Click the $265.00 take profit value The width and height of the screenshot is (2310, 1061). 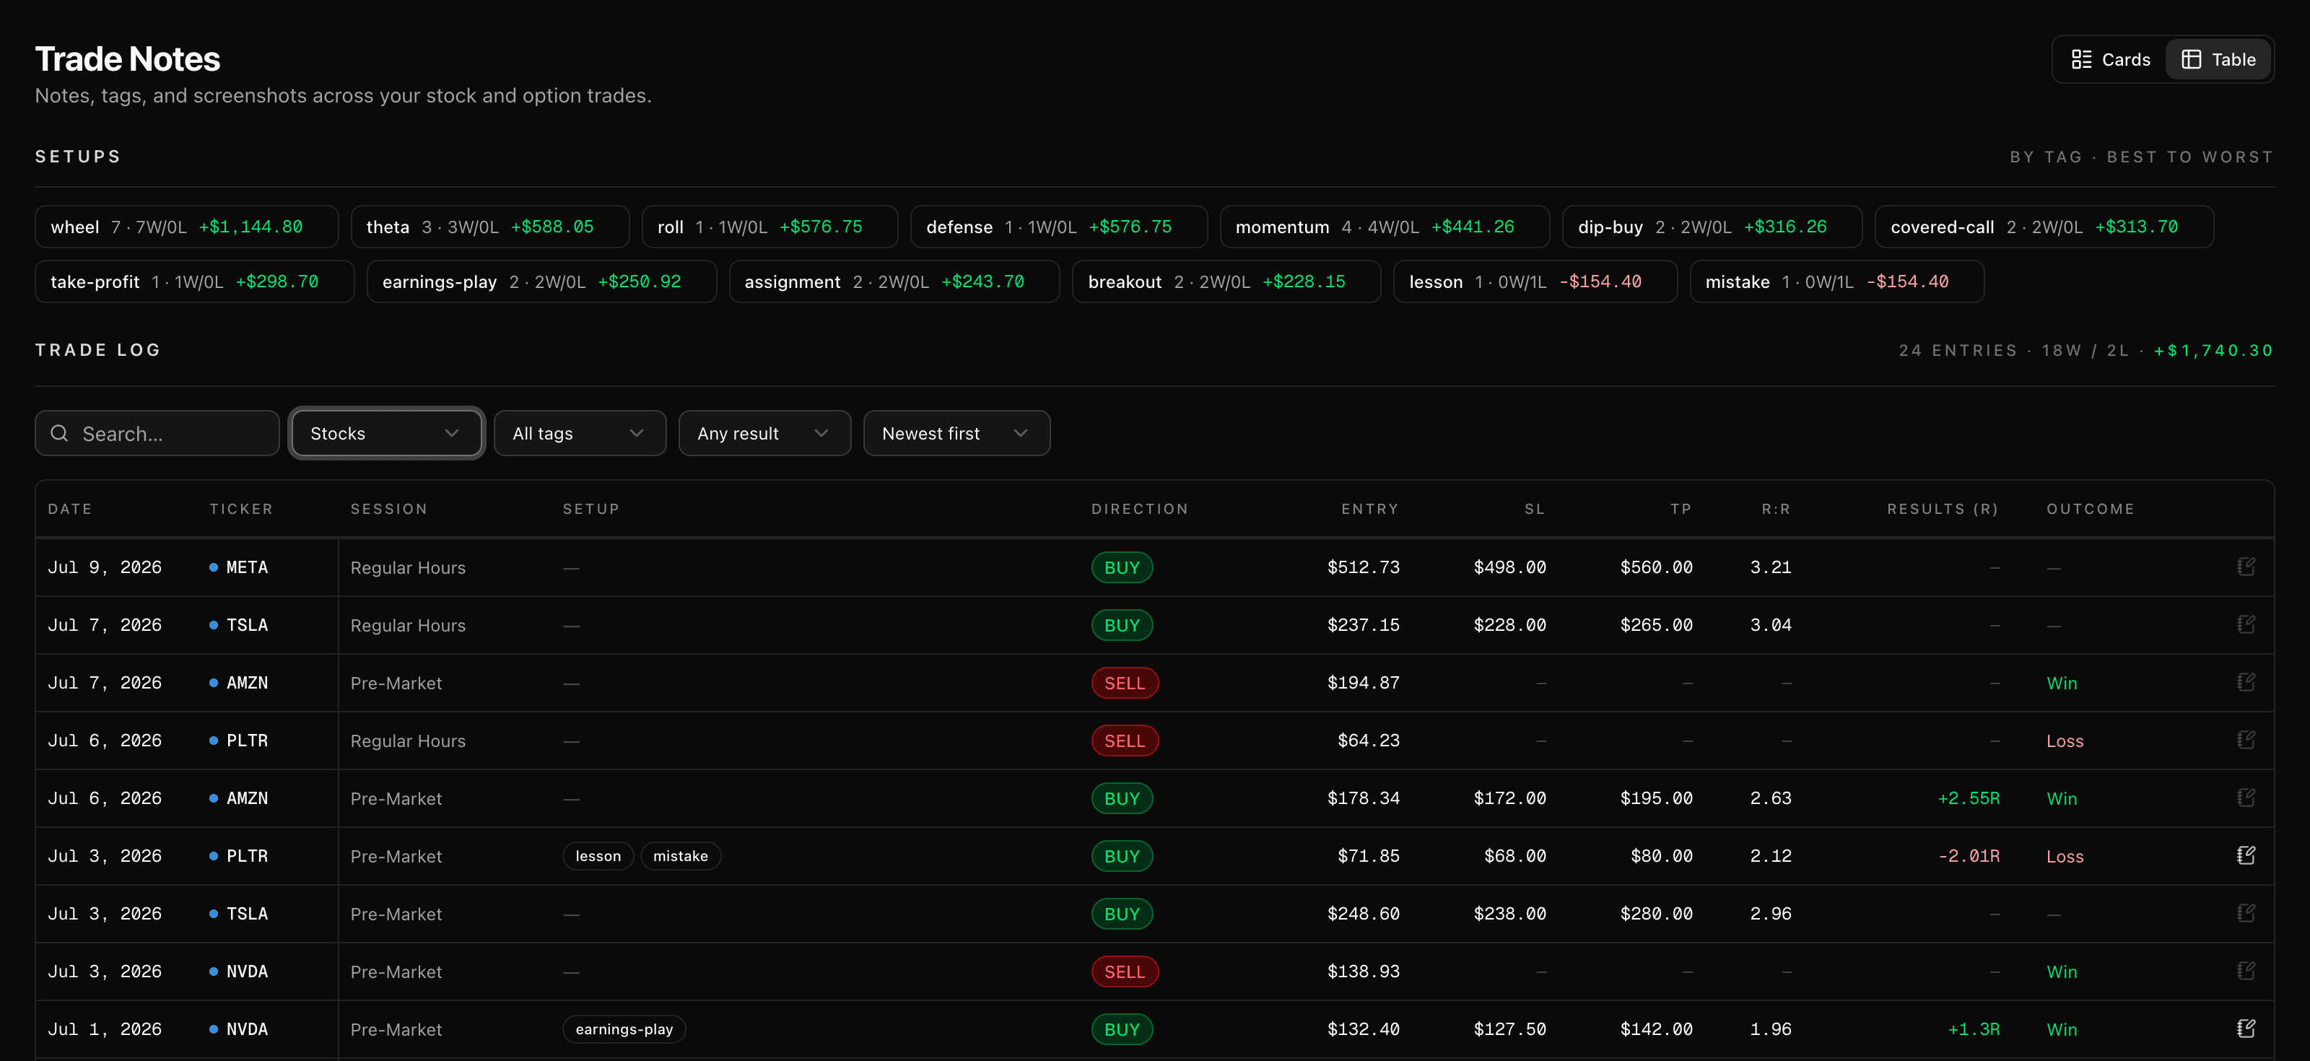[x=1656, y=624]
